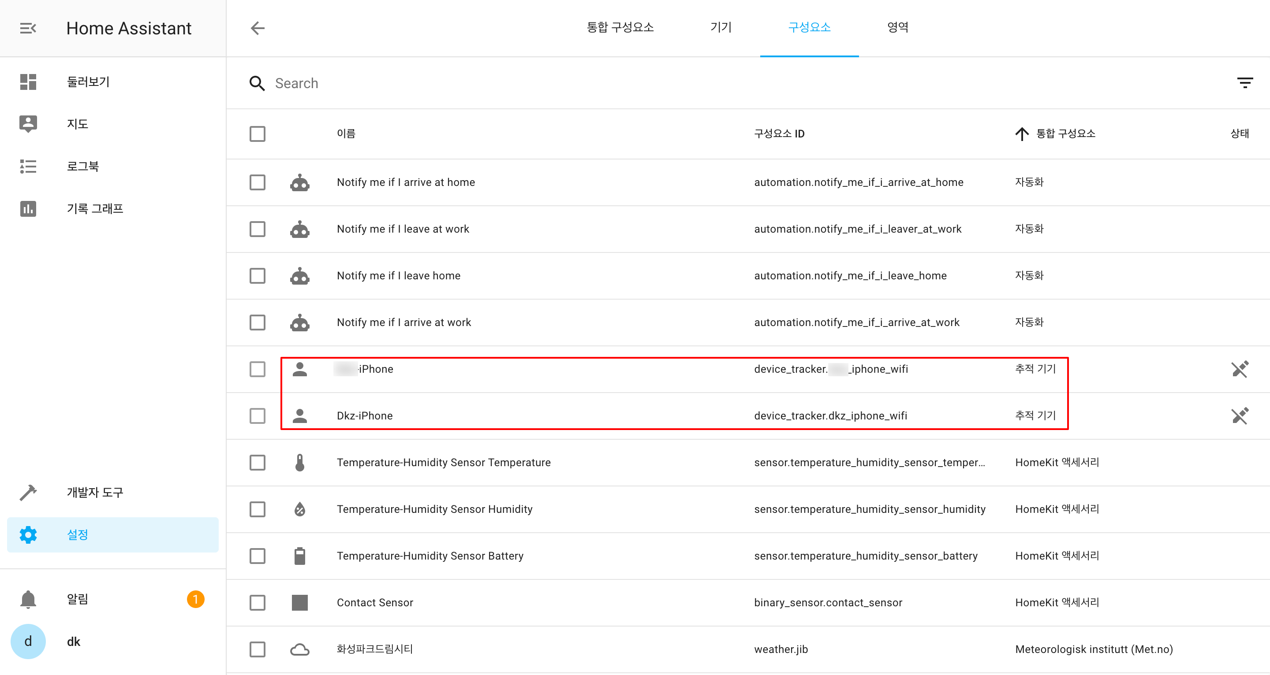Click the back arrow icon
This screenshot has height=675, width=1270.
(258, 28)
